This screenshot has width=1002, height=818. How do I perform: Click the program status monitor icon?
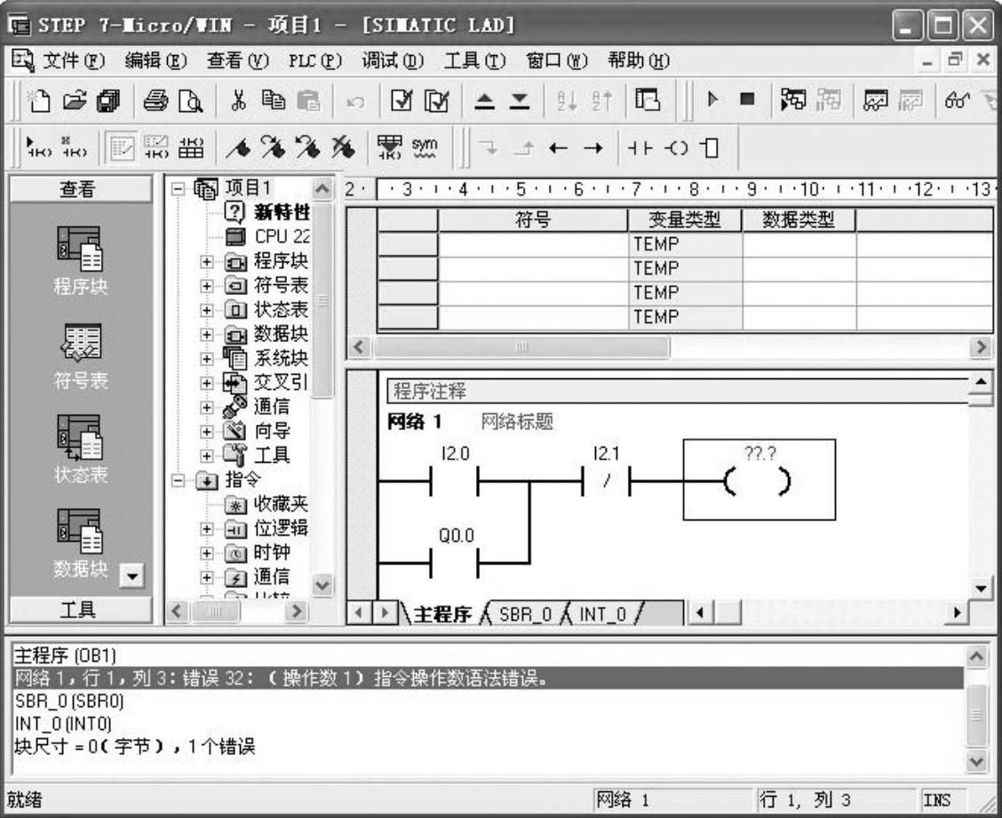(793, 99)
